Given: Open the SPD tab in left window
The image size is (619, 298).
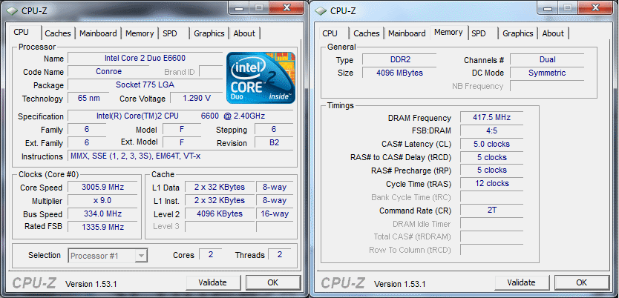Looking at the screenshot, I should pyautogui.click(x=170, y=33).
